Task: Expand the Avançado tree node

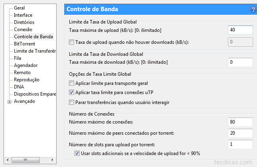Action: click(9, 102)
